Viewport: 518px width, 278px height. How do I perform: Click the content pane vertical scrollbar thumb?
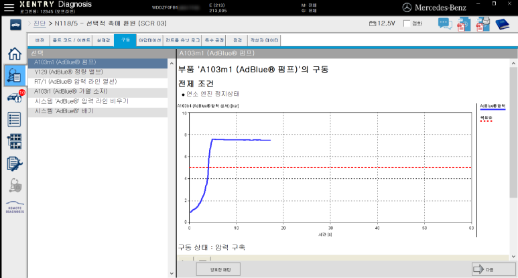513,133
